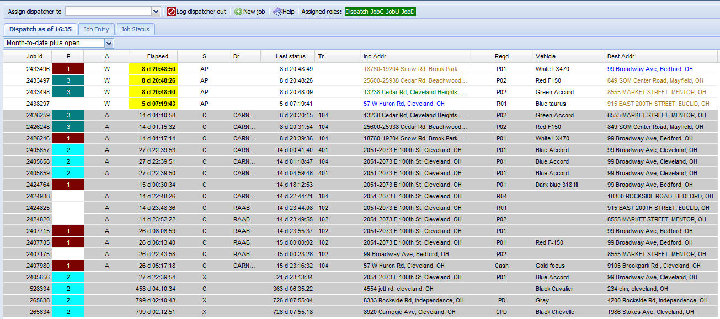Open the 57 W Huron Rd address link for job 2438297

click(403, 104)
